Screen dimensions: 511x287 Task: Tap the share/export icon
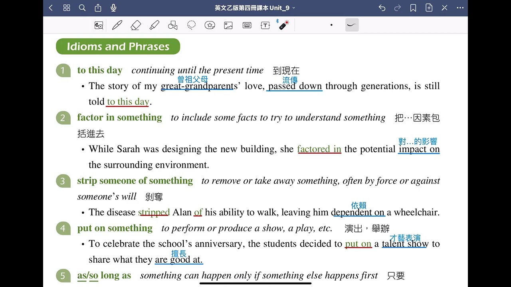click(98, 8)
